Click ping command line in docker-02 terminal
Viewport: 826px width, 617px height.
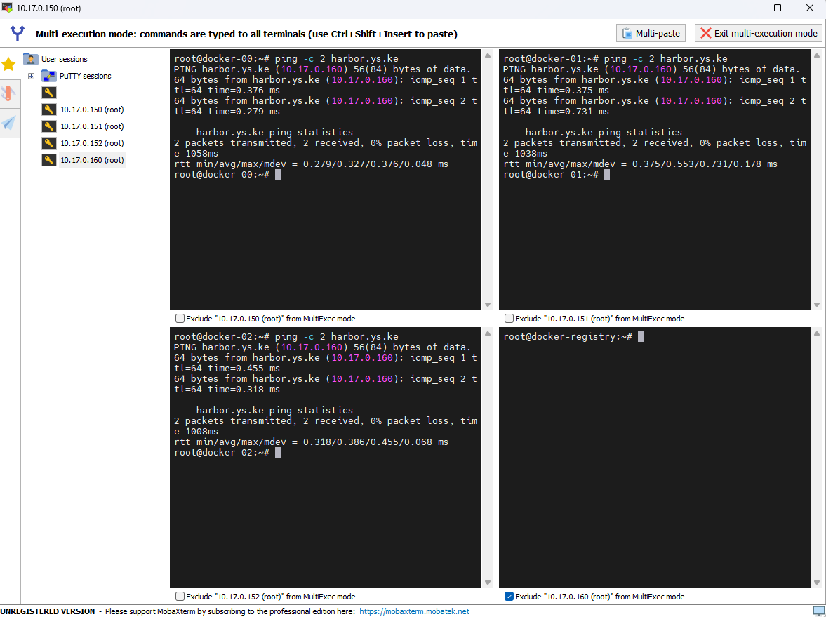pos(286,337)
